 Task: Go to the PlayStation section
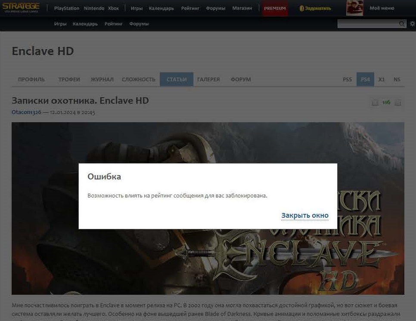coord(67,8)
